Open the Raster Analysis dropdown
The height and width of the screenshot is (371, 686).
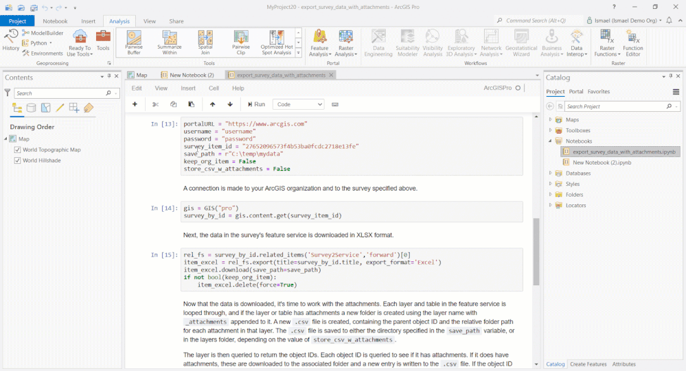tap(345, 43)
